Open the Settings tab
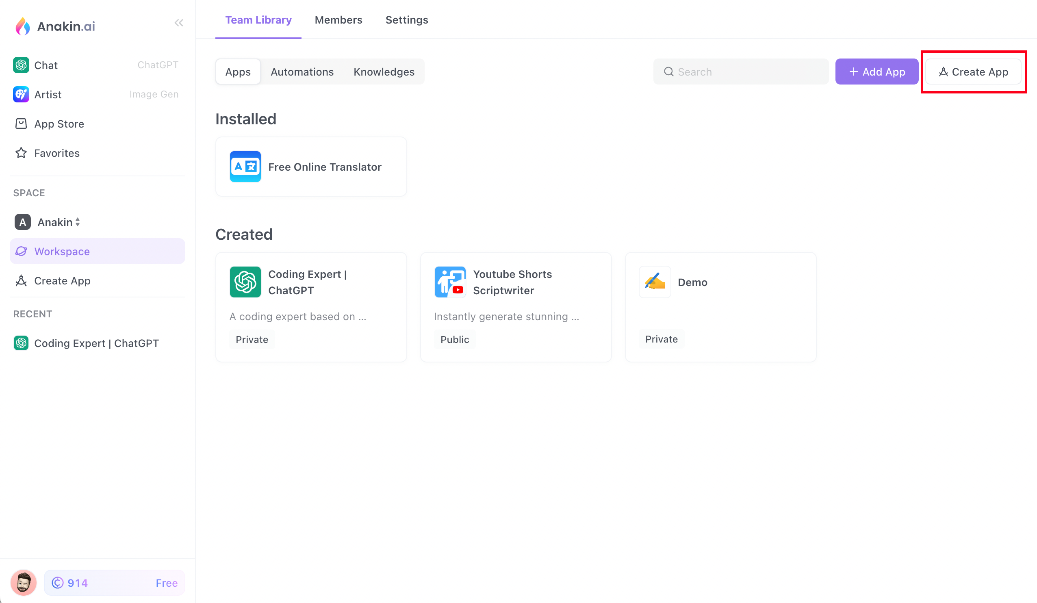Screen dimensions: 1037x603 (407, 20)
